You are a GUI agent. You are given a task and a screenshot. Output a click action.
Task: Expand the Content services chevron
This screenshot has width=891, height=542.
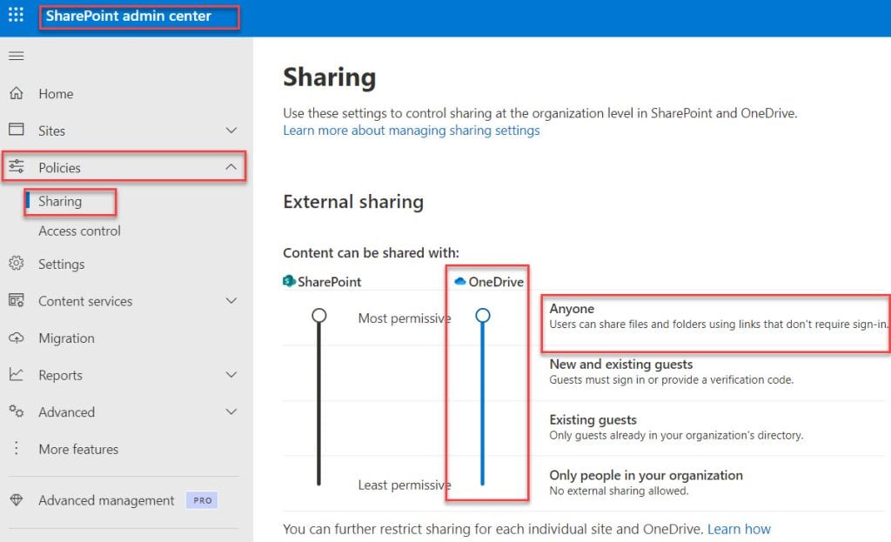[231, 300]
